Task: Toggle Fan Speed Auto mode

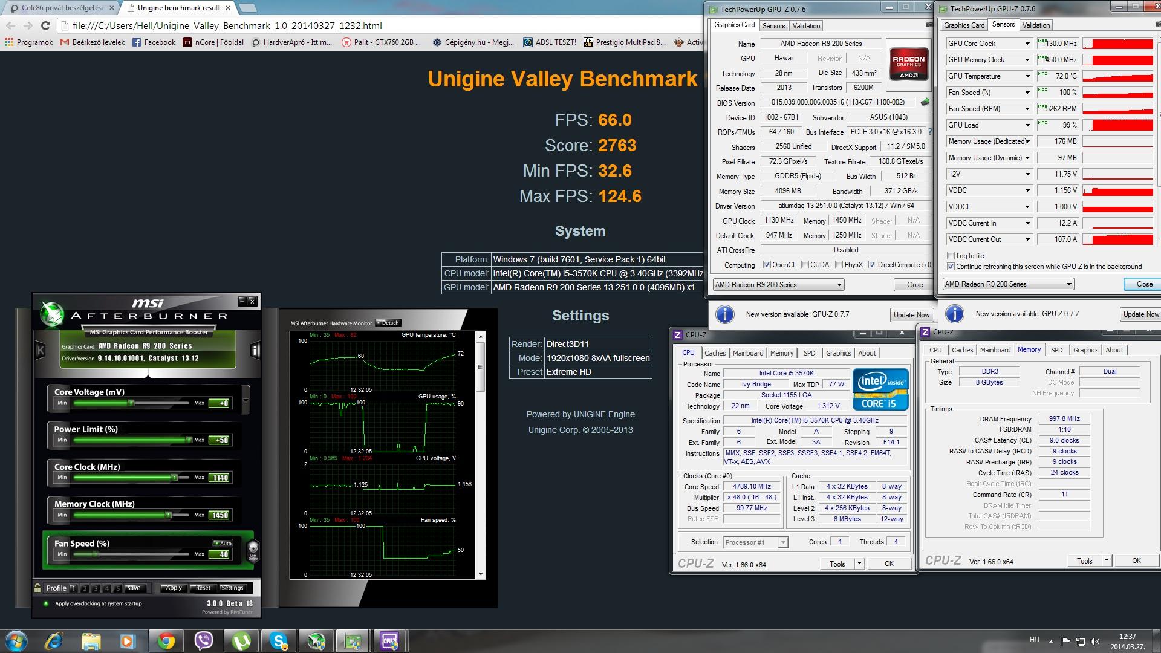Action: (x=223, y=543)
